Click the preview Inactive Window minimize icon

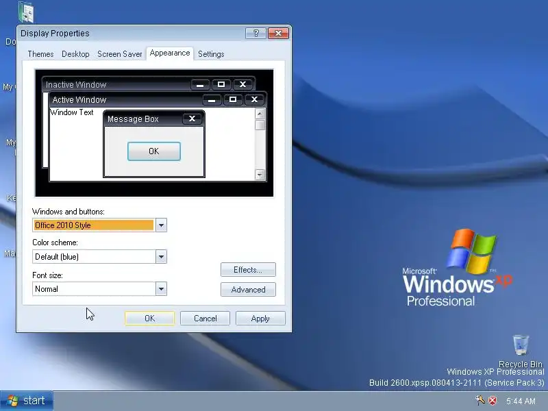(x=200, y=84)
